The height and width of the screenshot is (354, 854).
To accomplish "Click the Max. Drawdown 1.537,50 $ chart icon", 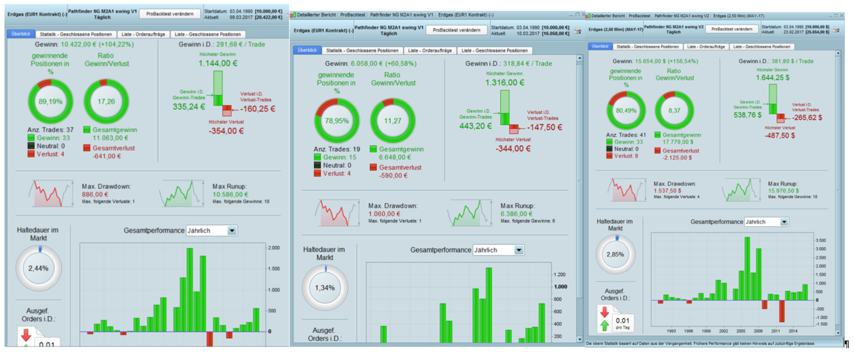I will click(626, 190).
